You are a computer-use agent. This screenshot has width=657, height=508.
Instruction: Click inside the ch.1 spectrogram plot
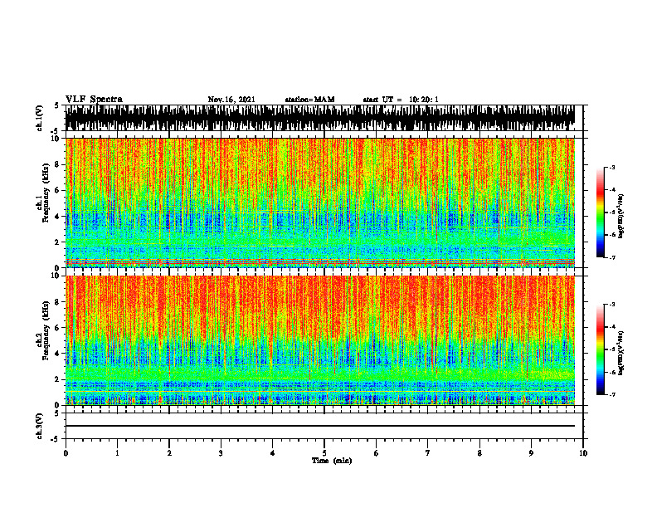click(x=320, y=203)
